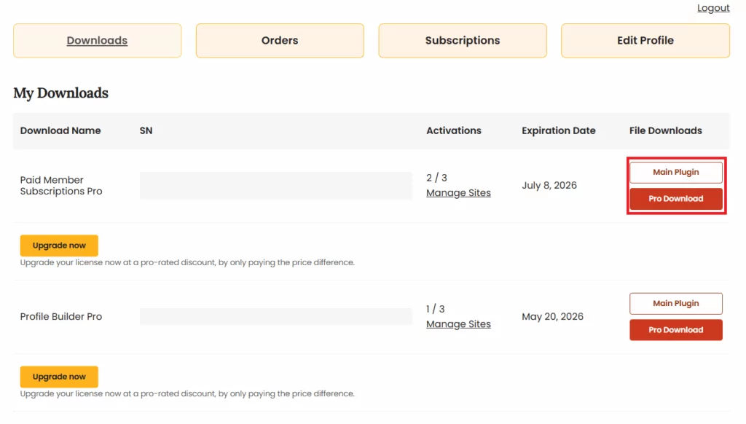Download Main Plugin for Profile Builder Pro
Screen dimensions: 746x424
coord(675,304)
